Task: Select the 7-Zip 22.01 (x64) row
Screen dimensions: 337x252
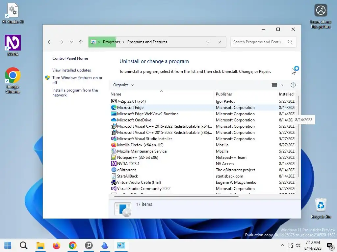Action: click(203, 101)
